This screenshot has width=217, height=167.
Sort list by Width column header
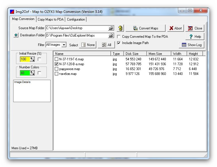[x=179, y=54]
